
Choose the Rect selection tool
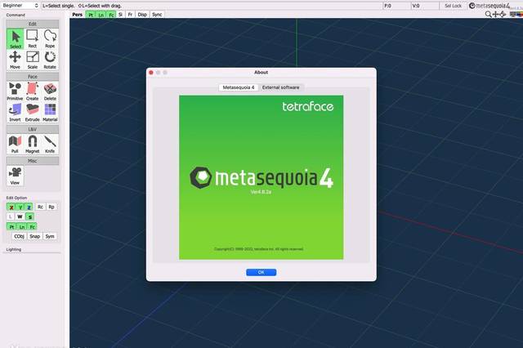[33, 39]
